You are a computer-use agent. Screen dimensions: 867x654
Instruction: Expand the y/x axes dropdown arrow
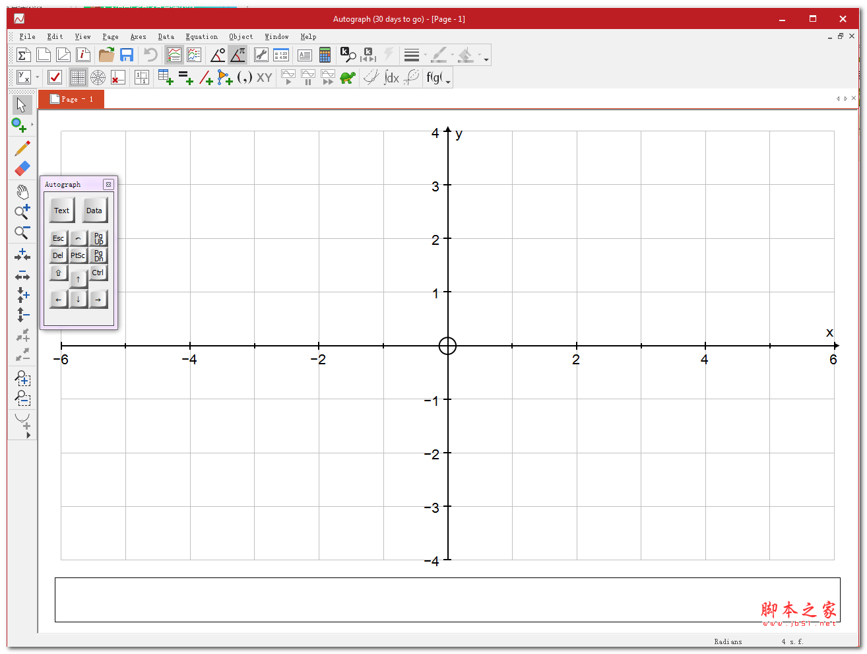[x=38, y=78]
